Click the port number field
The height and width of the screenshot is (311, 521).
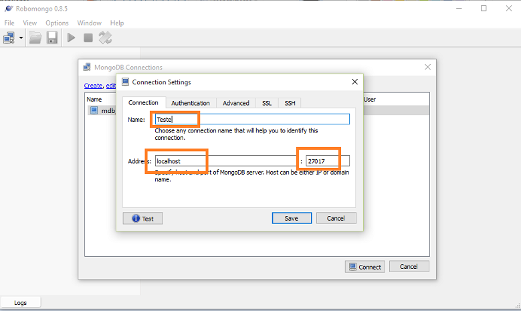(327, 161)
